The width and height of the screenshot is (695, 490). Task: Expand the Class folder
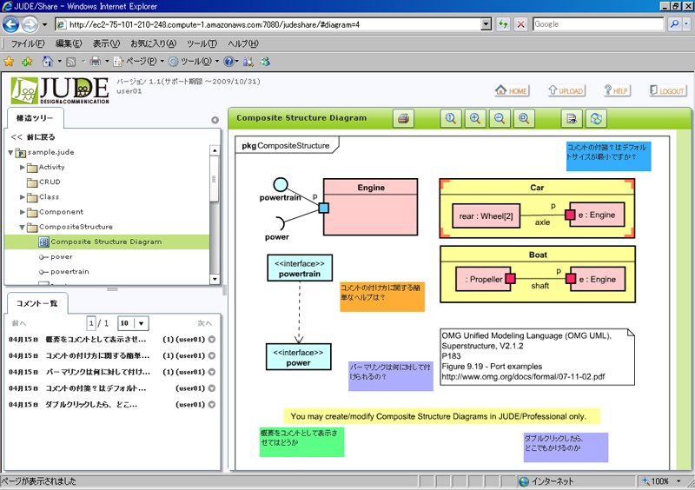tap(23, 197)
